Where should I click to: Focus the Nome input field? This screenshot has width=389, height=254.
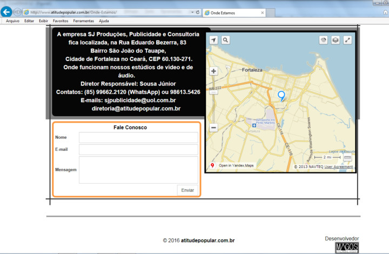(x=138, y=137)
